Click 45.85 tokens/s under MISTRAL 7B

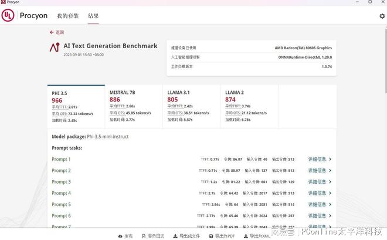click(138, 113)
